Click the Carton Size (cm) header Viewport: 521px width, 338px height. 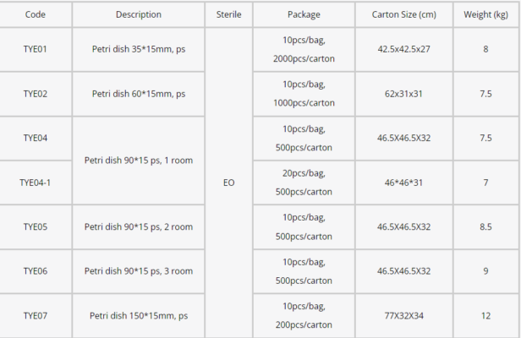coord(403,14)
